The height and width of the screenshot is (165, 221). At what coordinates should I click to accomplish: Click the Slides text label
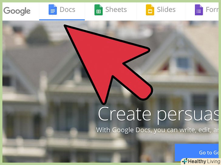pyautogui.click(x=166, y=10)
